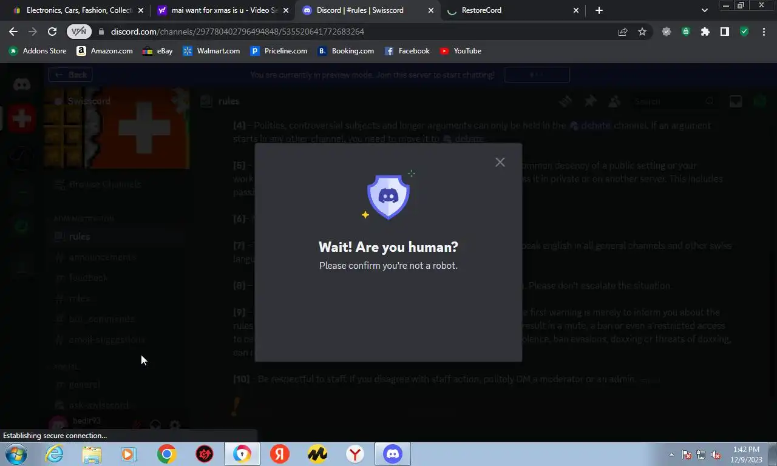Image resolution: width=777 pixels, height=466 pixels.
Task: Click the Discord search field
Action: click(x=674, y=101)
